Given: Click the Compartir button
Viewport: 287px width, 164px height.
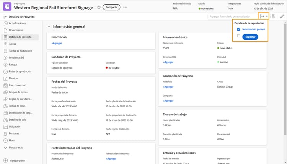Looking at the screenshot, I should click(x=111, y=7).
